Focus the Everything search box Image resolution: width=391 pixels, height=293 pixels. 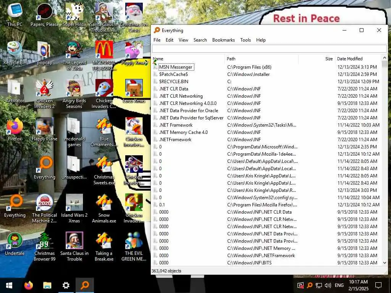point(269,48)
